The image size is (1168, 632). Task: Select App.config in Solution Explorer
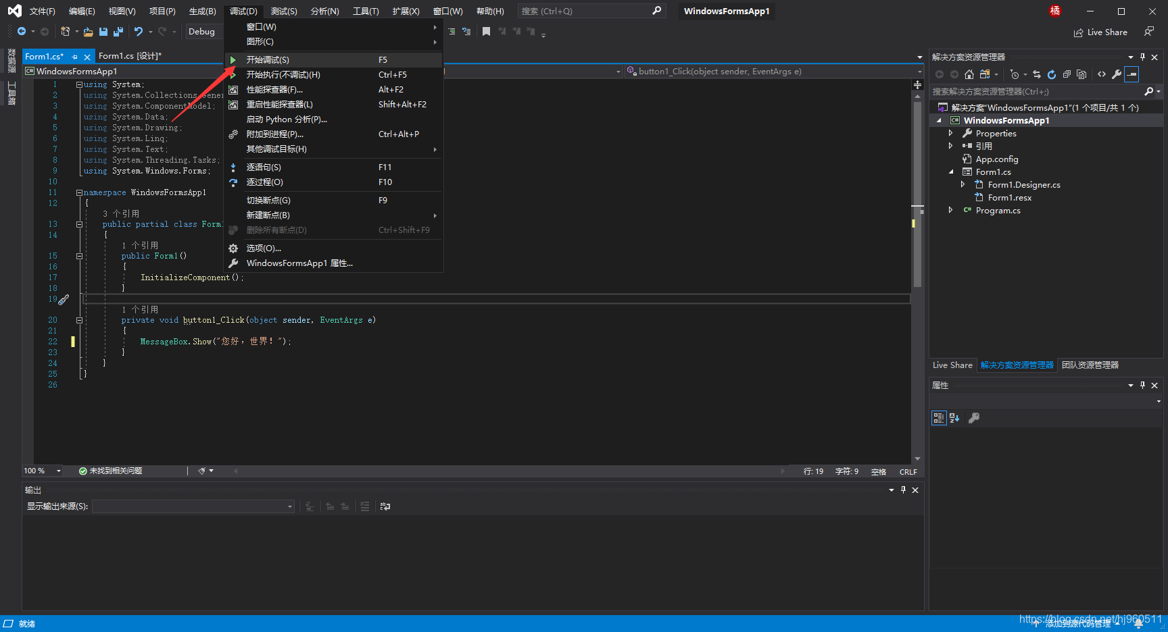coord(997,159)
